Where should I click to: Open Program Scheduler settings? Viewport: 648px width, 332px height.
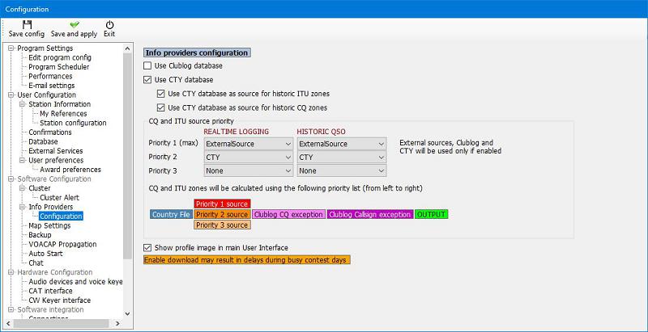[x=58, y=67]
